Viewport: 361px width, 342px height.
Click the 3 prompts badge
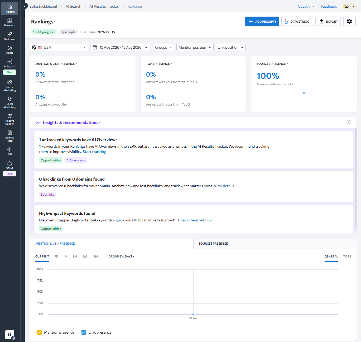68,32
